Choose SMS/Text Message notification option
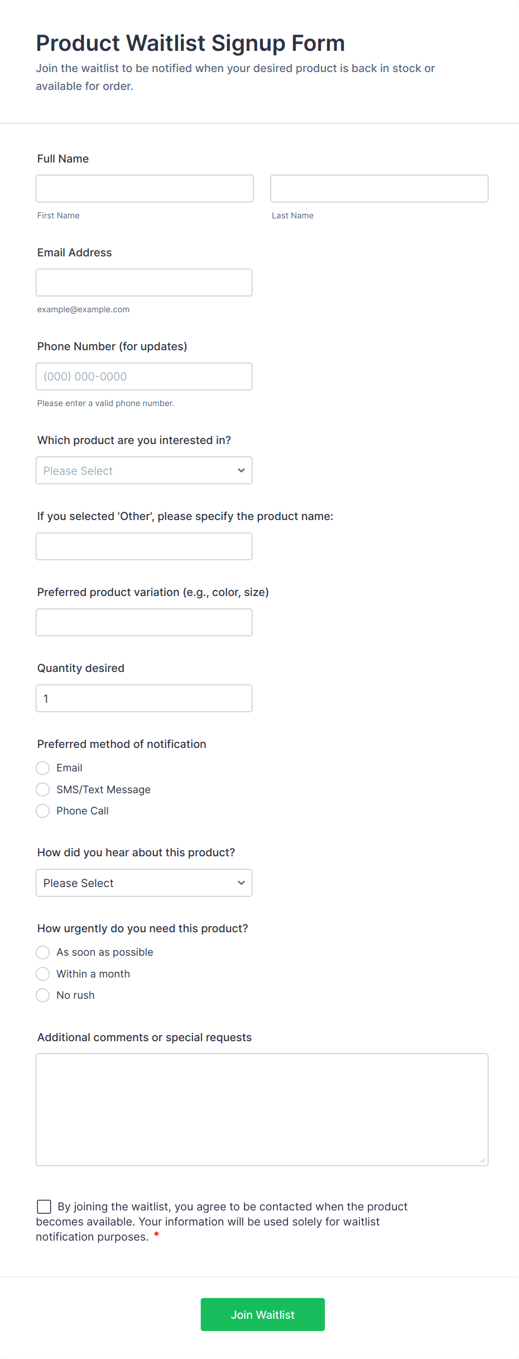This screenshot has width=519, height=1359. coord(43,789)
